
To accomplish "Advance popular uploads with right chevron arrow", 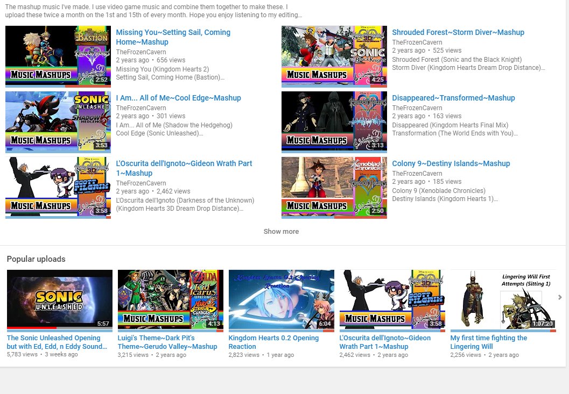I will (560, 297).
